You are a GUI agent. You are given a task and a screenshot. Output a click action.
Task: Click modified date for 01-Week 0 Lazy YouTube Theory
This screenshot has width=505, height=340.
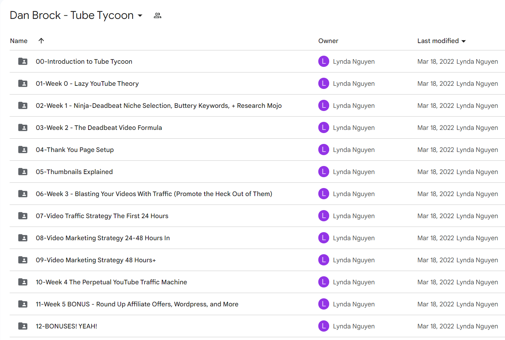(436, 84)
